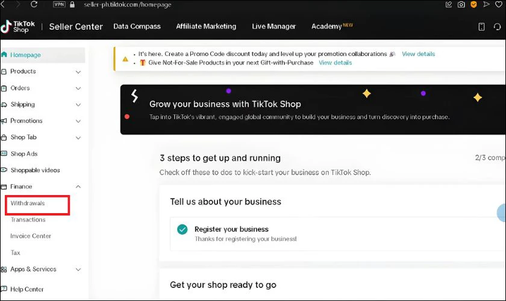The height and width of the screenshot is (301, 506).
Task: Click the headset support icon
Action: point(497,26)
